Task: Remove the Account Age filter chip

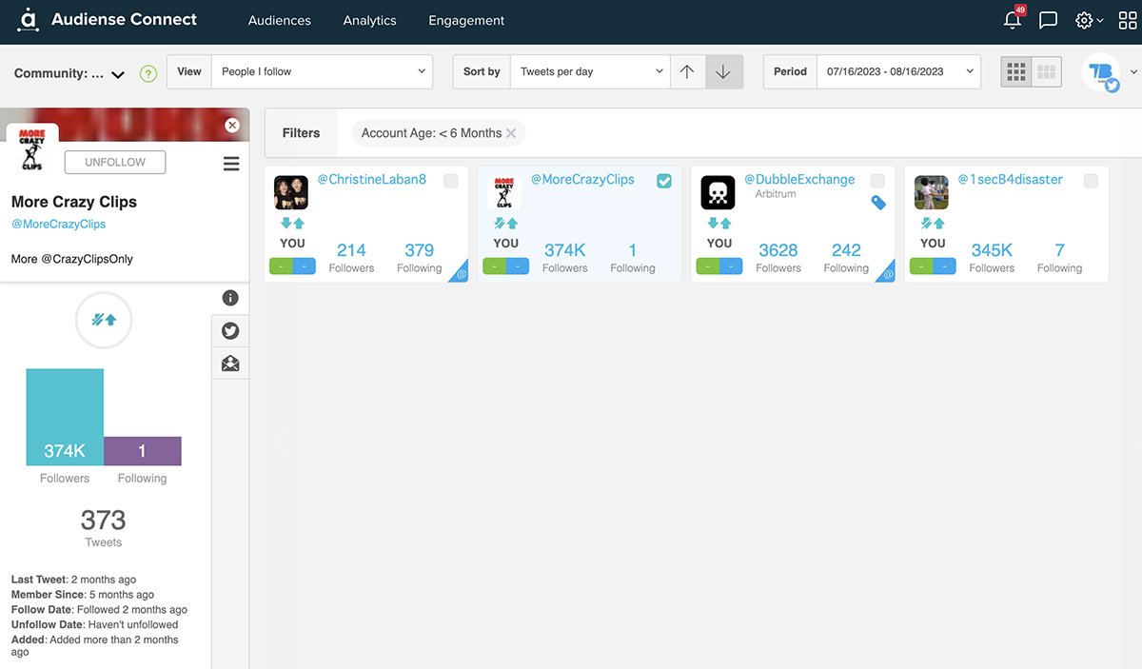Action: (x=511, y=133)
